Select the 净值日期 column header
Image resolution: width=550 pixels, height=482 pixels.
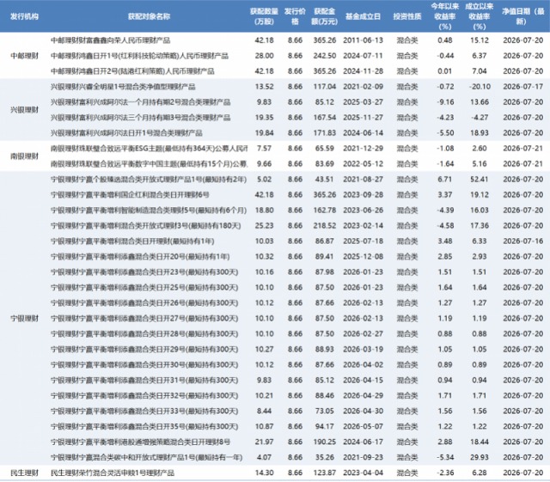(x=522, y=16)
